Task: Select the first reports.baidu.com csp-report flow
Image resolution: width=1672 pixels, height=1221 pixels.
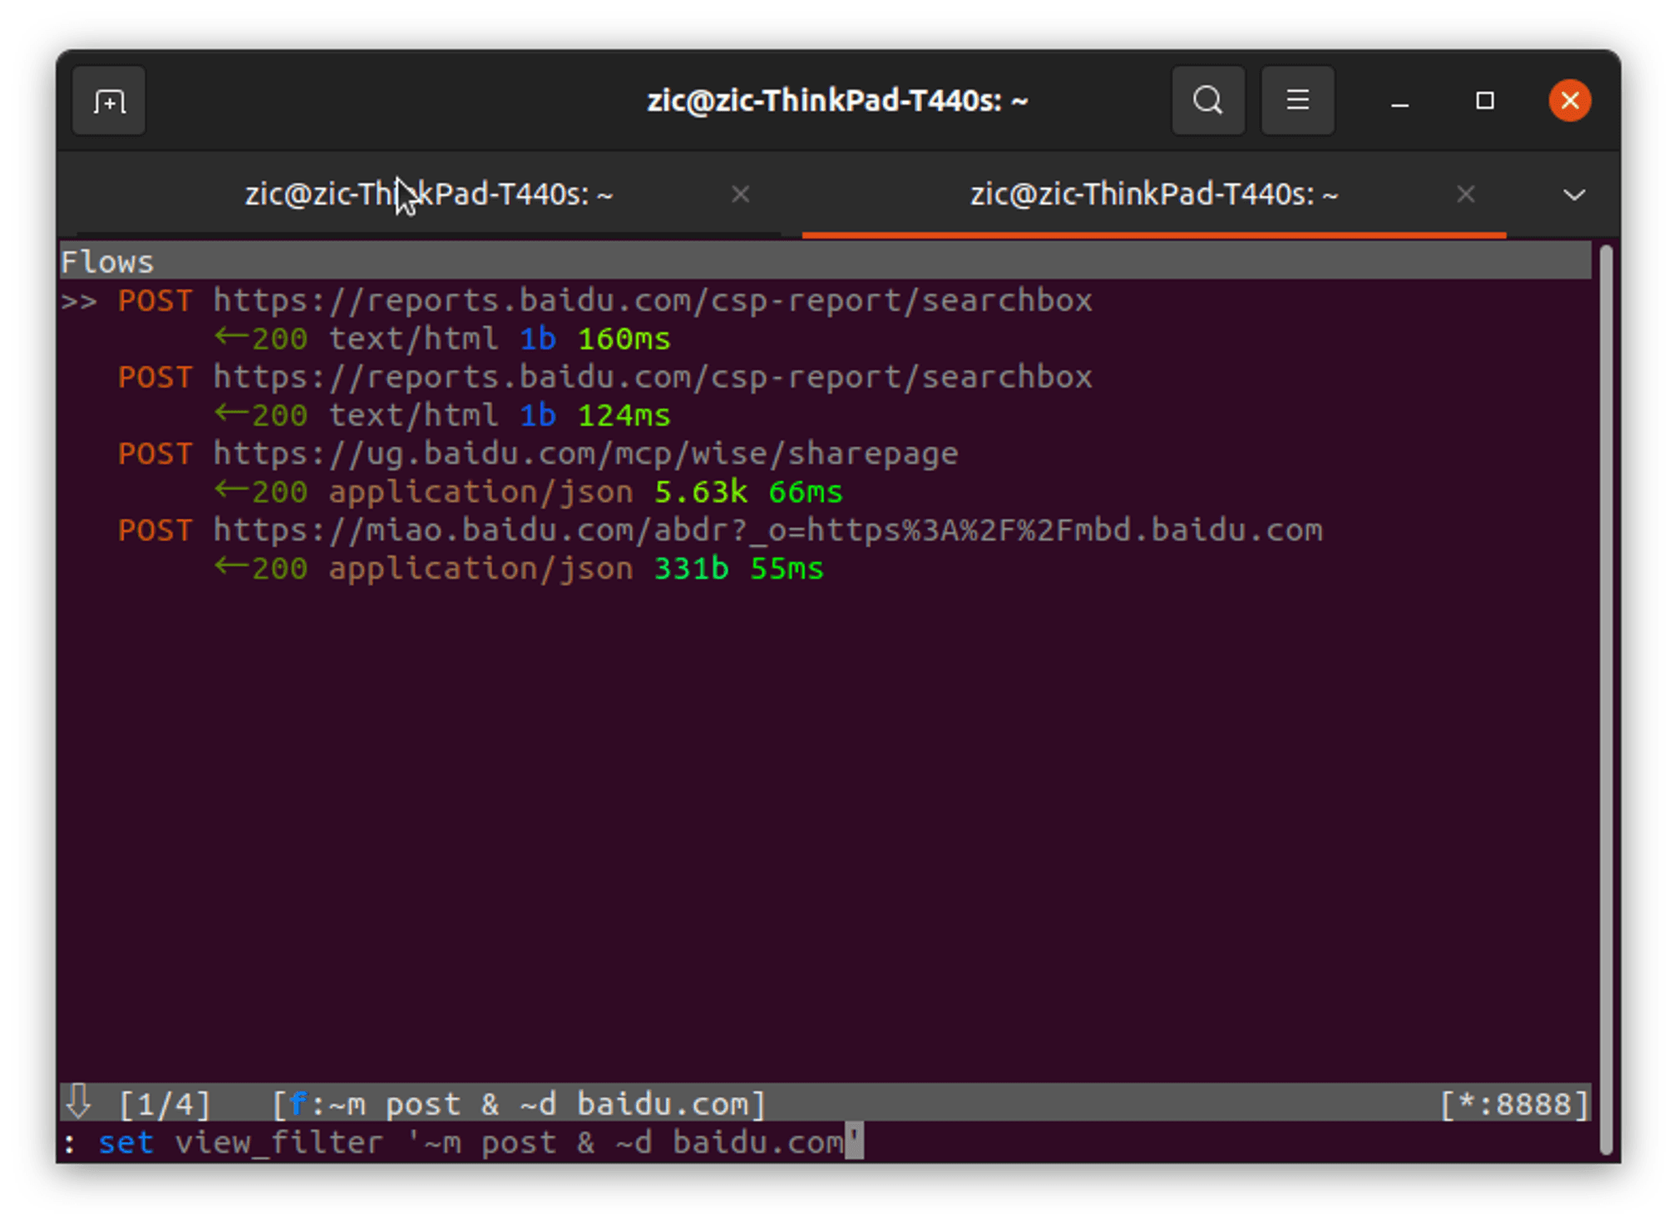Action: pos(652,301)
